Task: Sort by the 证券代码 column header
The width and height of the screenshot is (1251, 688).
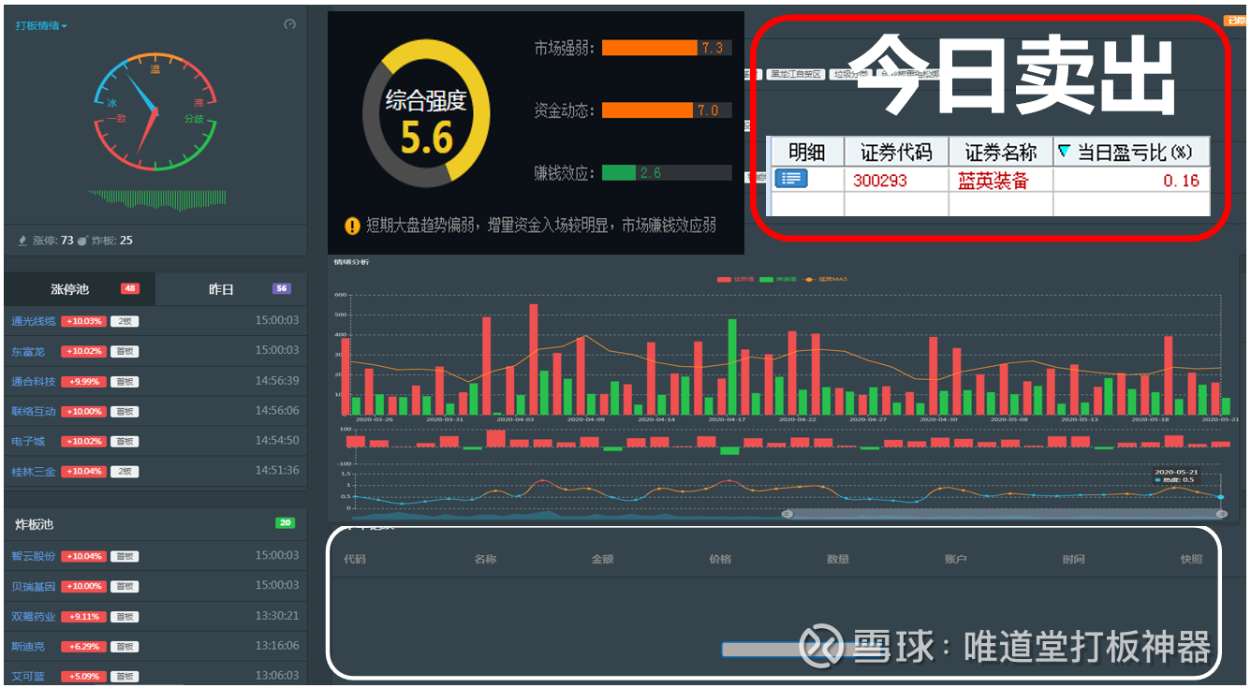Action: click(897, 153)
